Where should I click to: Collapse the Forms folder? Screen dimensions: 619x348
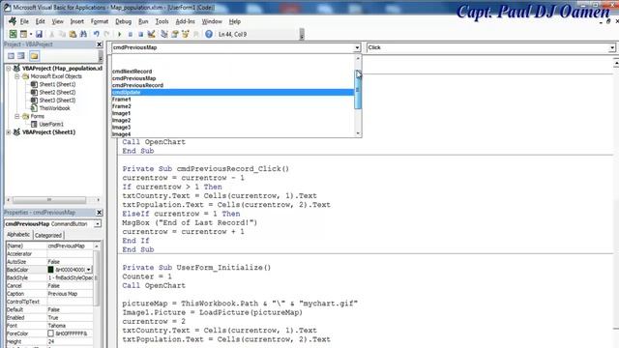point(17,116)
